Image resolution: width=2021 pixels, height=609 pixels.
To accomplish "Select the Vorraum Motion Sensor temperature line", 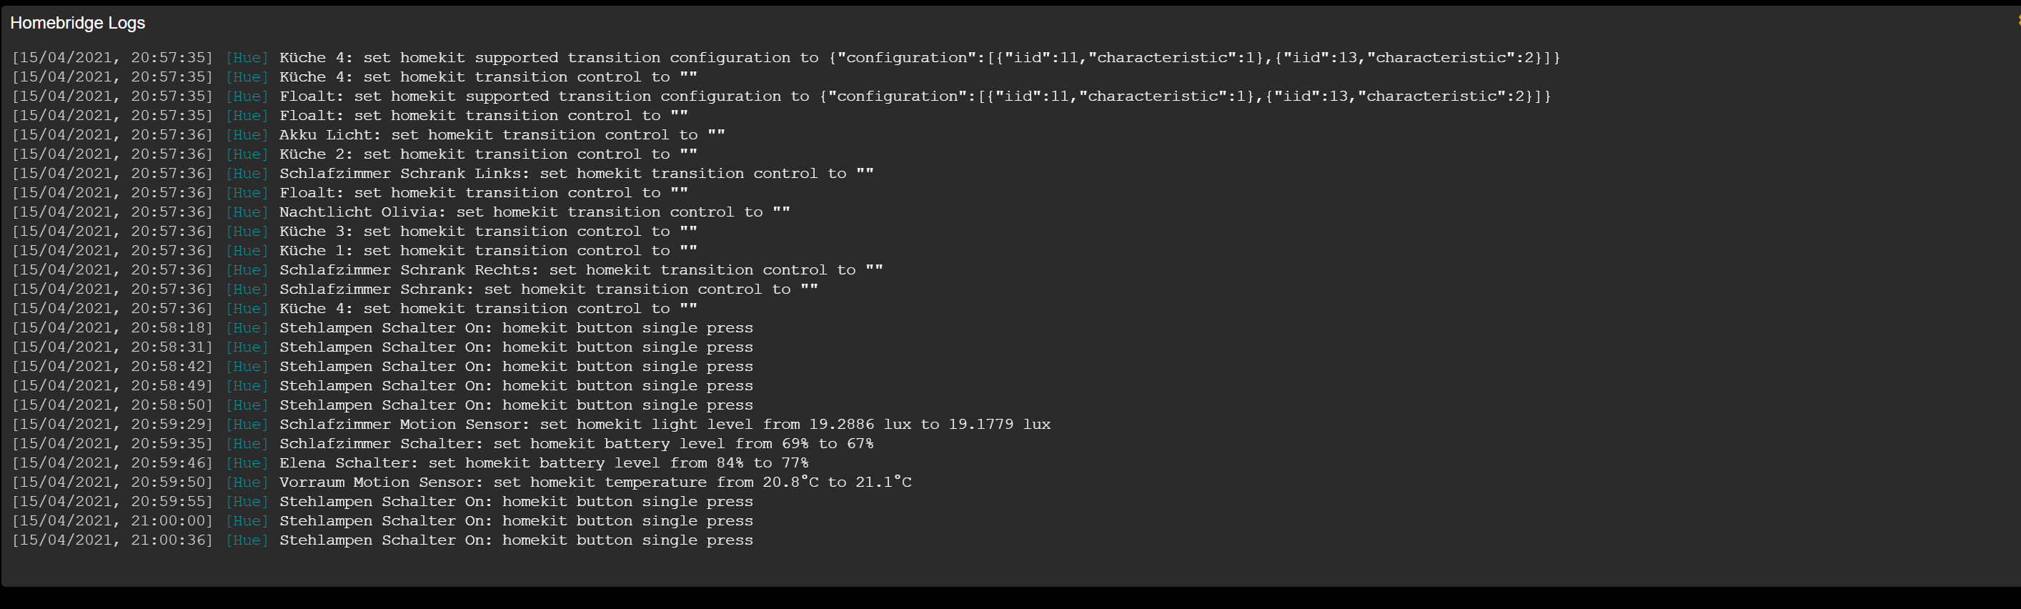I will pyautogui.click(x=595, y=482).
